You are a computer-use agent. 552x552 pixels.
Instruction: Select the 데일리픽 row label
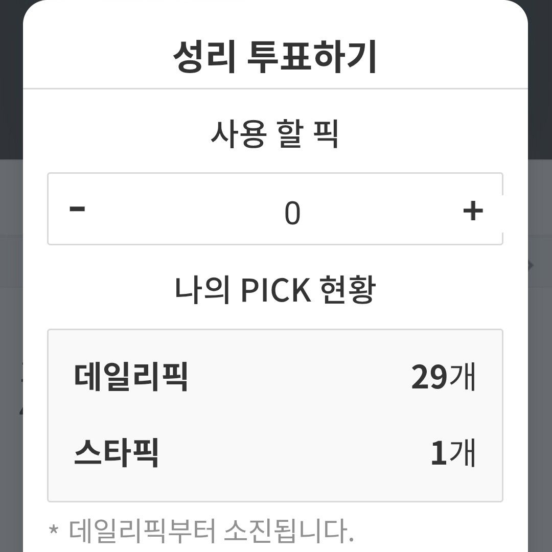click(131, 378)
